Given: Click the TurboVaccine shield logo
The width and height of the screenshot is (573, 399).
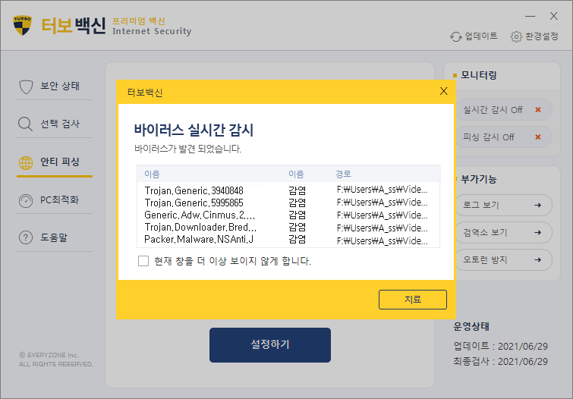Looking at the screenshot, I should click(x=23, y=25).
